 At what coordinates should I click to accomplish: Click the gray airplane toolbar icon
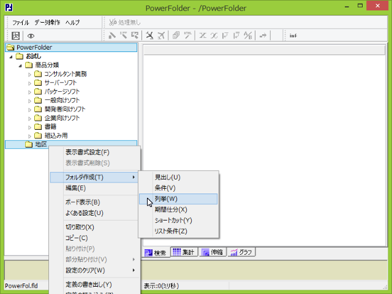coord(161,36)
